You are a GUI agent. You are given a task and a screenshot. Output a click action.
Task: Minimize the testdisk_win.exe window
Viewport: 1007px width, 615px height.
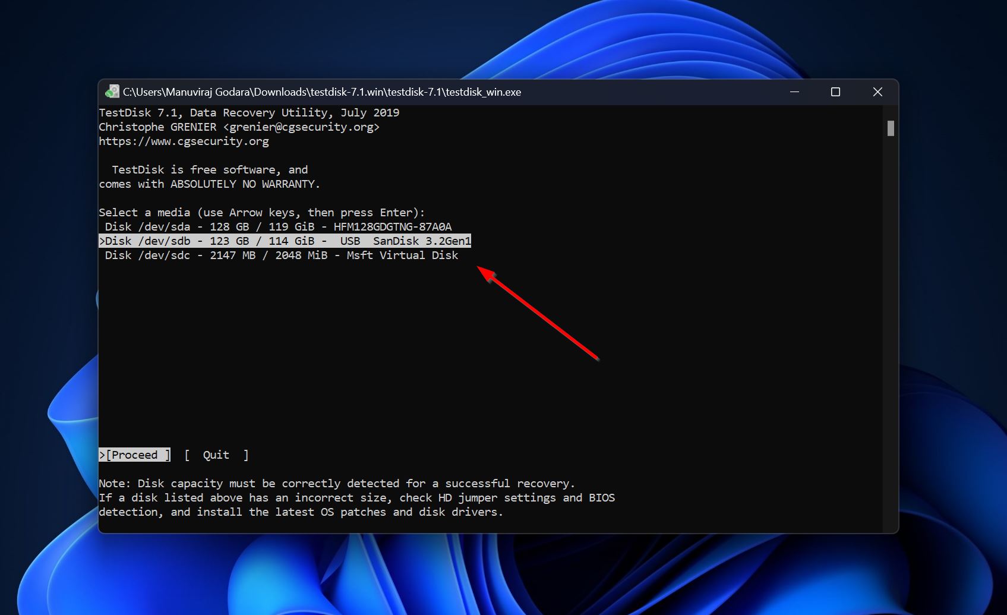[795, 92]
